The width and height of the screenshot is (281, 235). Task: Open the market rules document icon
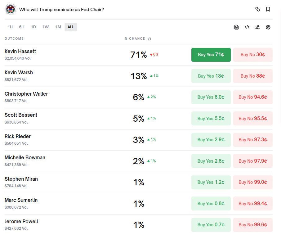(236, 27)
